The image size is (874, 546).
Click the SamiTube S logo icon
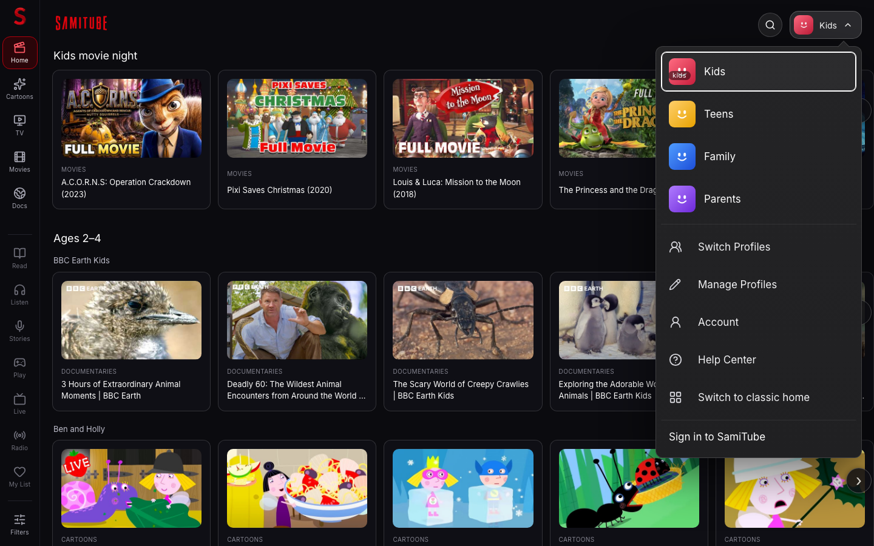coord(19,16)
